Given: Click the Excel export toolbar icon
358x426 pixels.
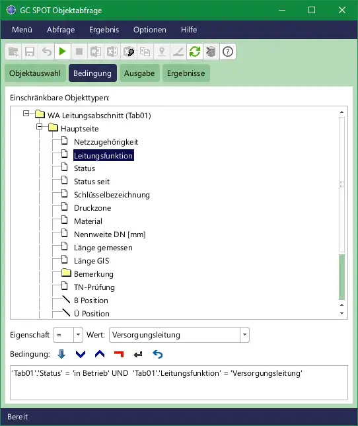Looking at the screenshot, I should (112, 52).
